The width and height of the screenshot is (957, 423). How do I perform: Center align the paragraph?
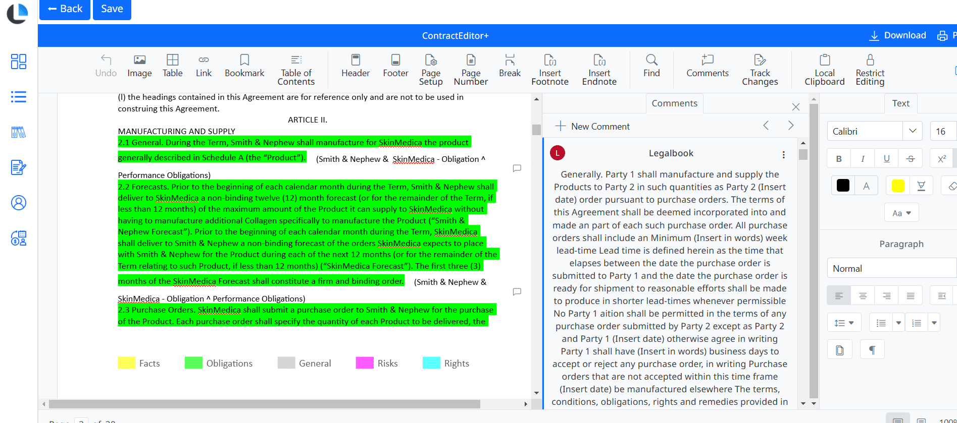point(863,296)
